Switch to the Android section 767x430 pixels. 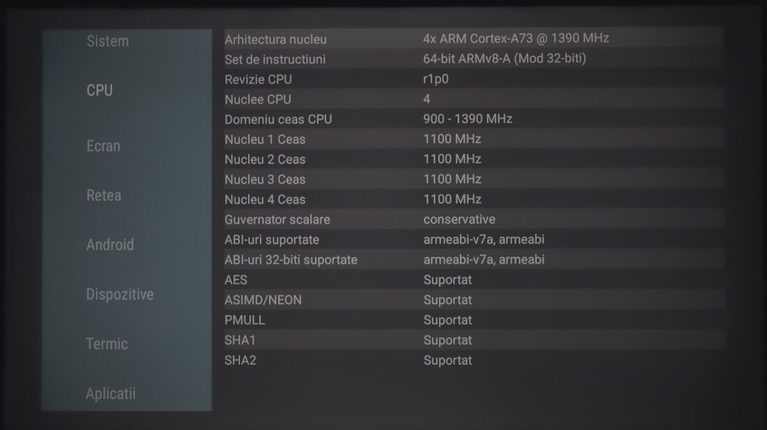pos(110,245)
